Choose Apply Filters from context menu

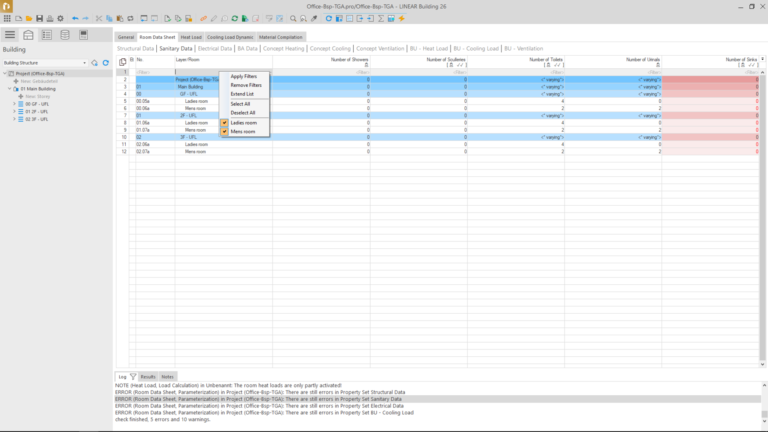[244, 76]
